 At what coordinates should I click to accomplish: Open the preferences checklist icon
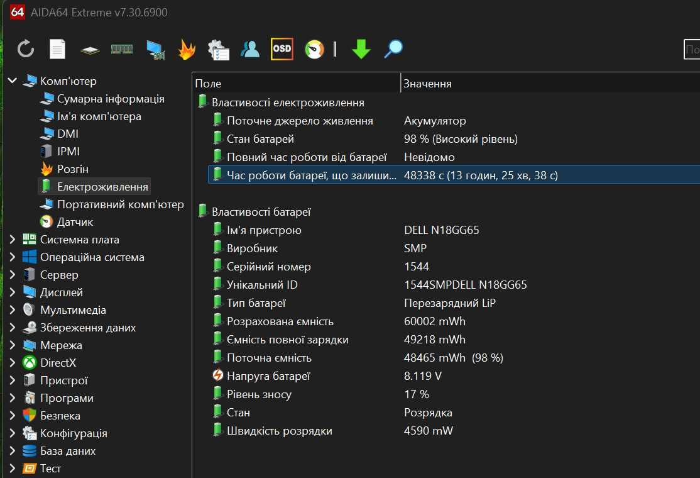pyautogui.click(x=218, y=50)
